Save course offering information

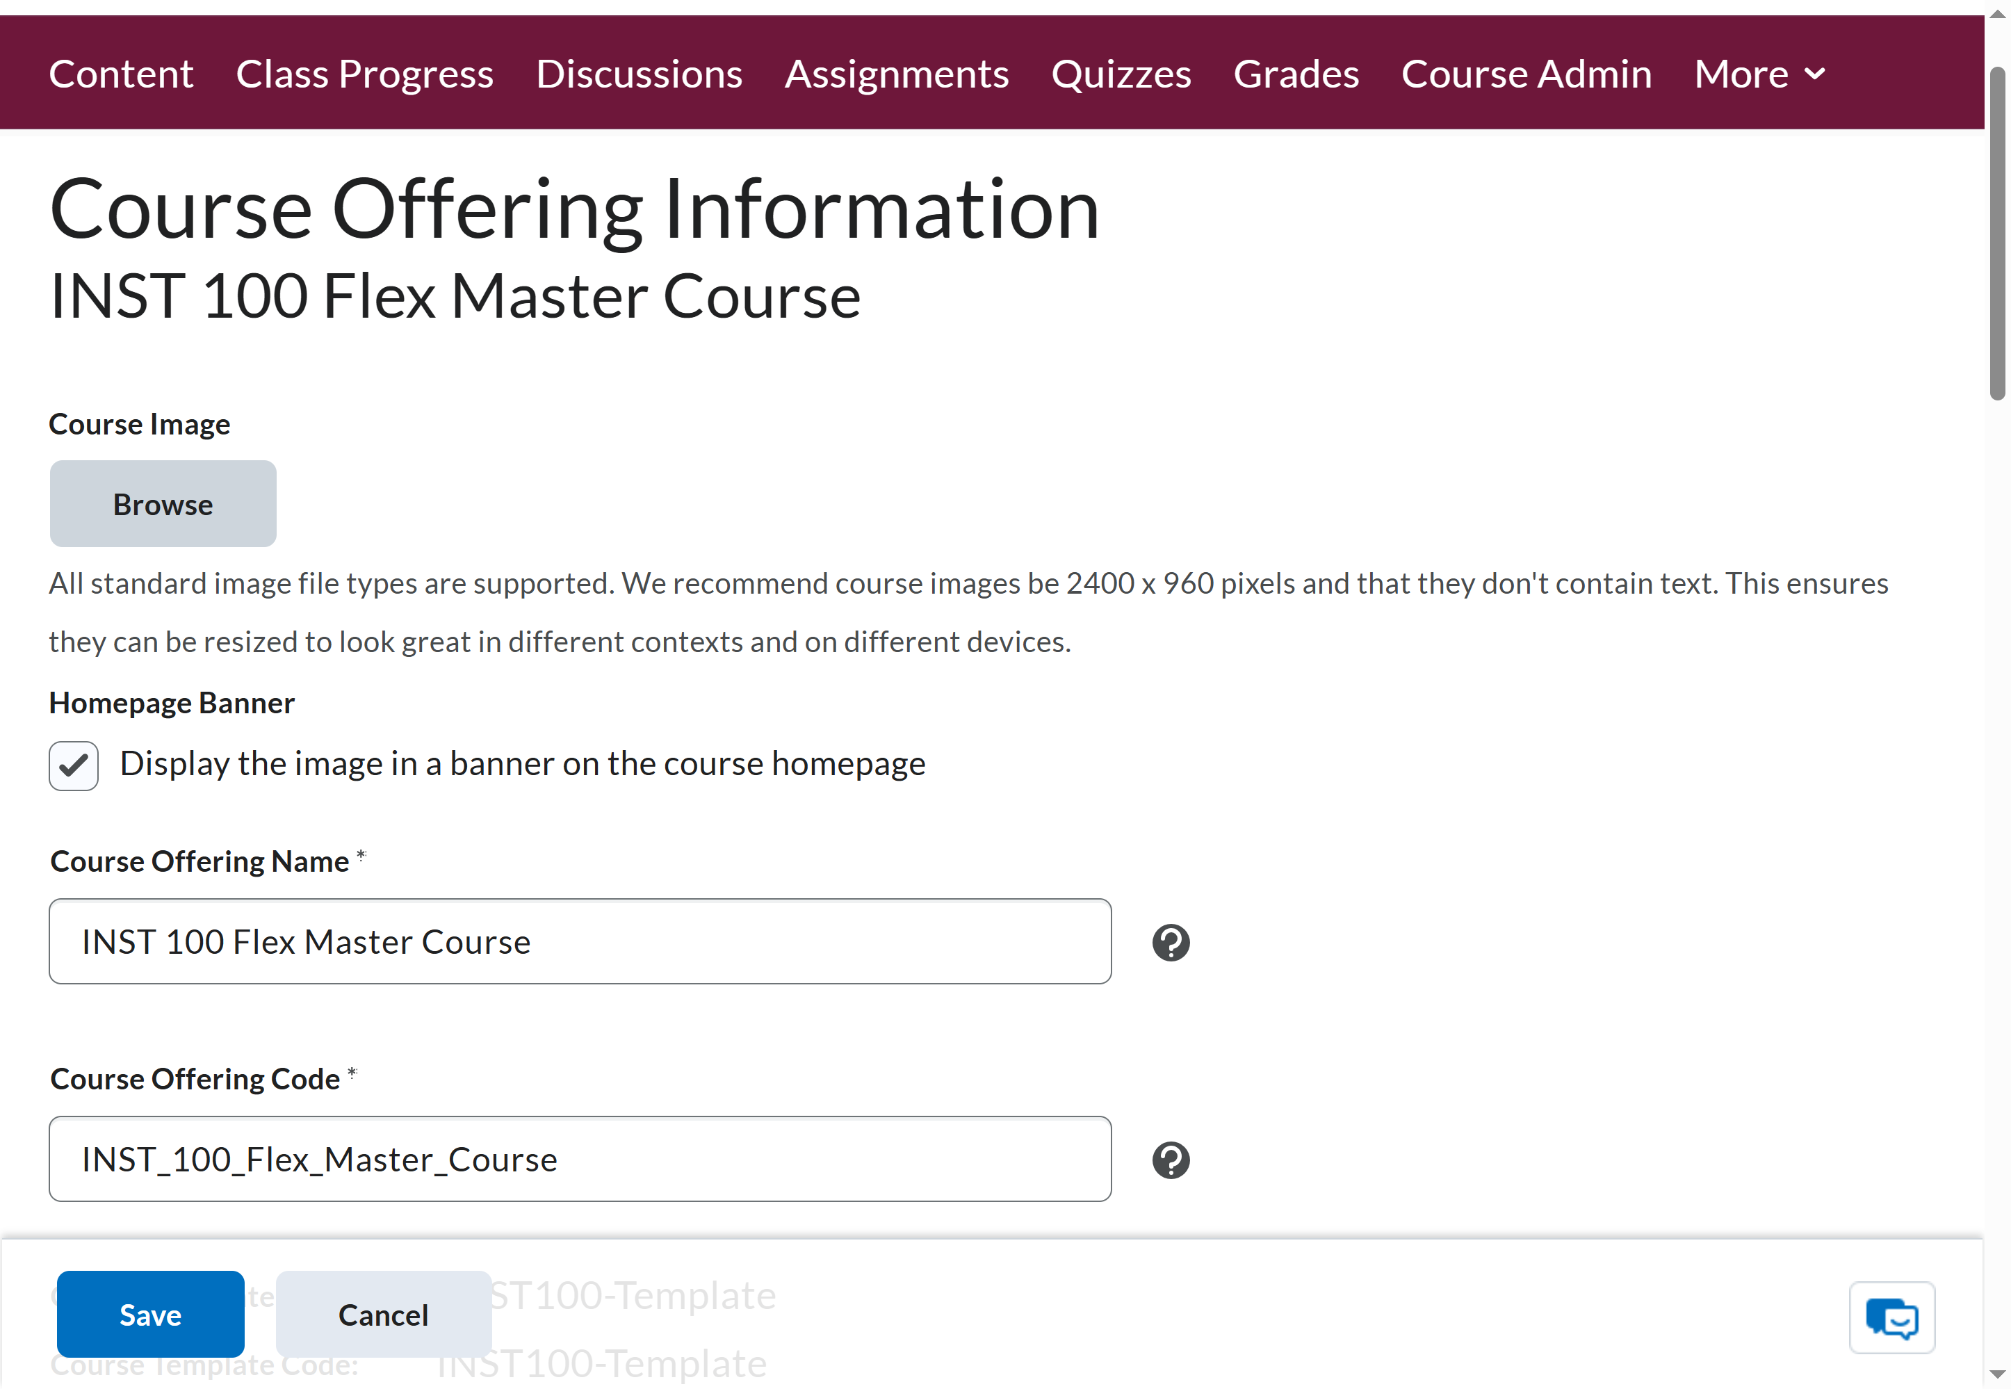[x=151, y=1314]
